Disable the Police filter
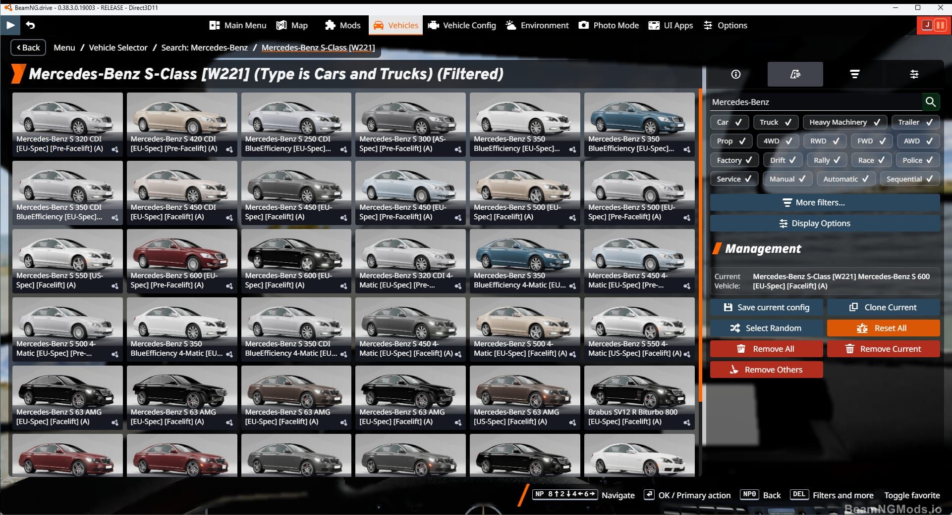The image size is (952, 515). click(918, 160)
